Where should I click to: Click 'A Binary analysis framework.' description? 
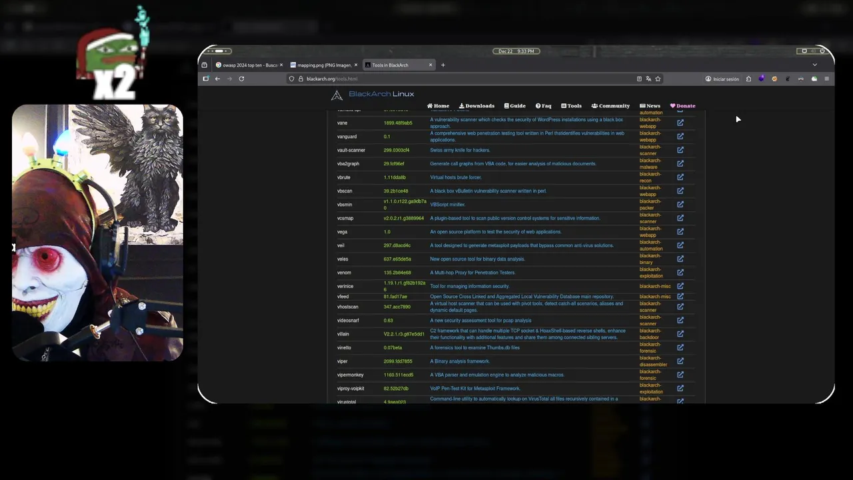[460, 361]
